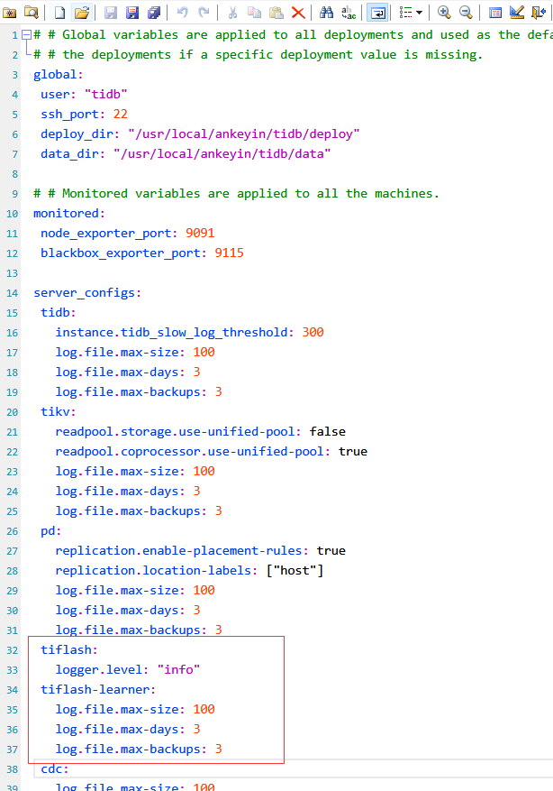The width and height of the screenshot is (553, 791).
Task: Paste from the clipboard icon
Action: coord(276,12)
